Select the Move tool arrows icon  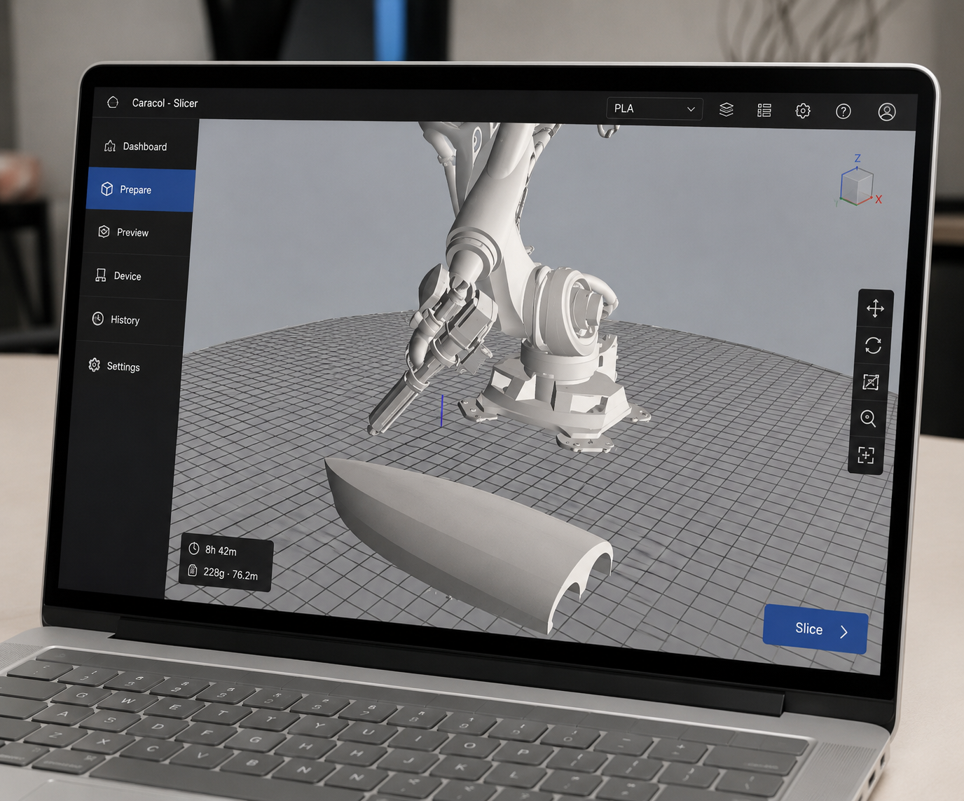pos(875,308)
